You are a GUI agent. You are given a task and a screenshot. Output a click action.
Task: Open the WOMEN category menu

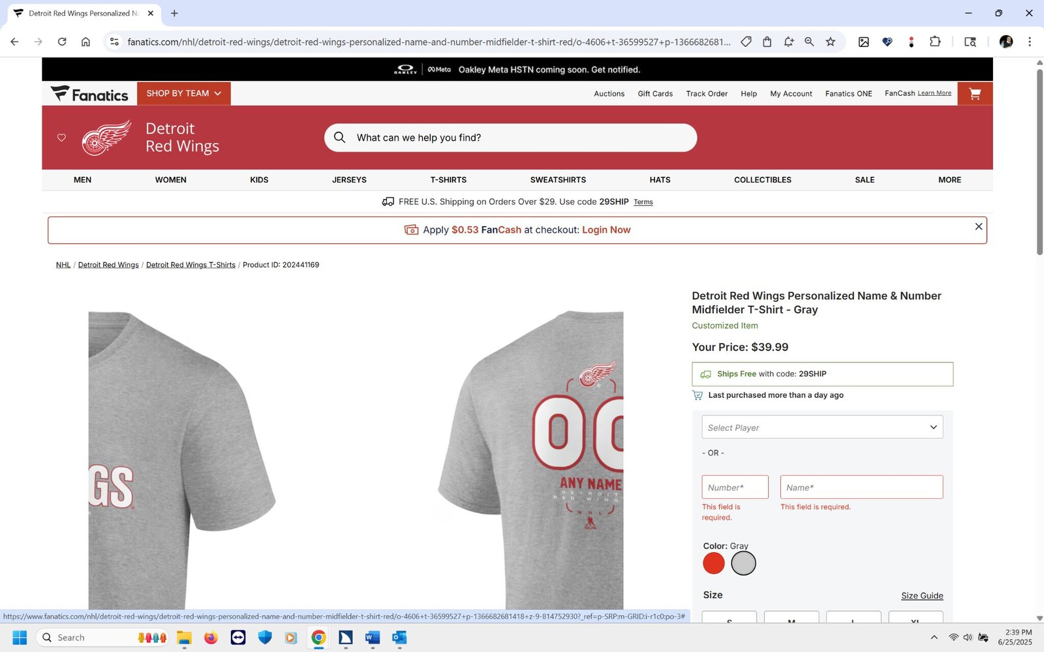tap(171, 180)
